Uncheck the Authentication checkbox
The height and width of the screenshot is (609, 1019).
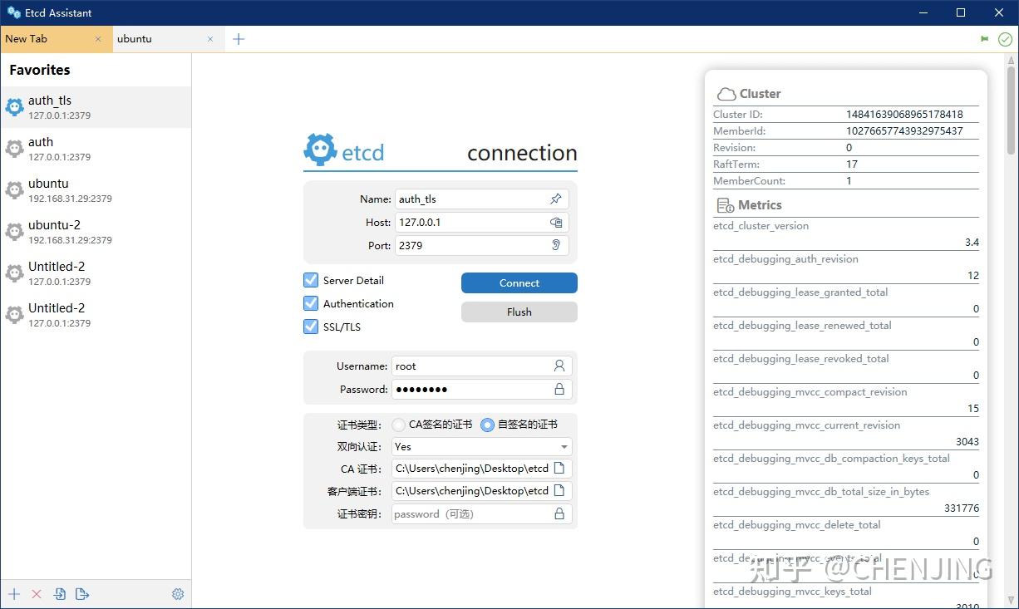(x=310, y=303)
